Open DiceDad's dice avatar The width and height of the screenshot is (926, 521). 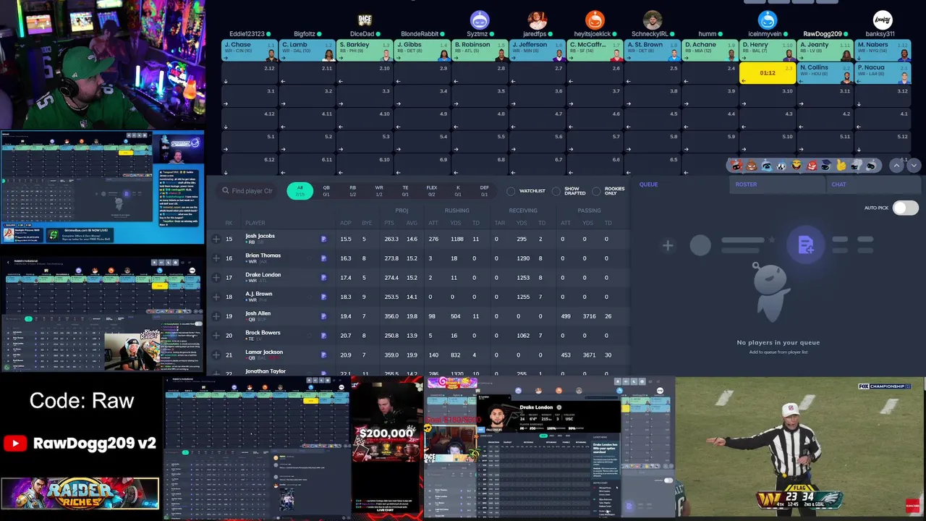(365, 20)
